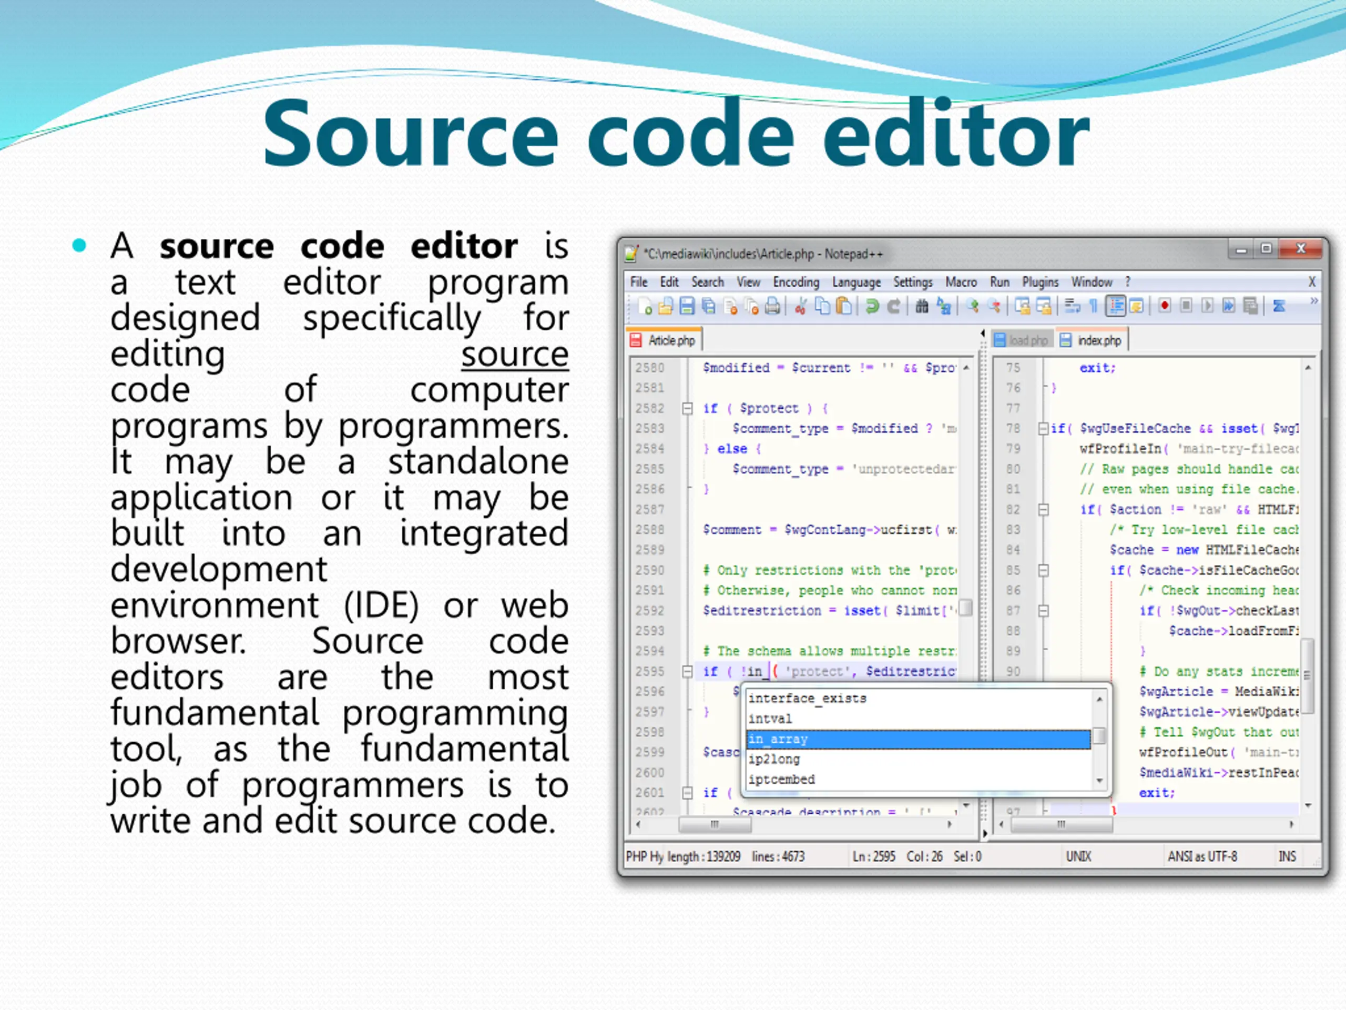Collapse the code fold at line 87

tap(1044, 611)
